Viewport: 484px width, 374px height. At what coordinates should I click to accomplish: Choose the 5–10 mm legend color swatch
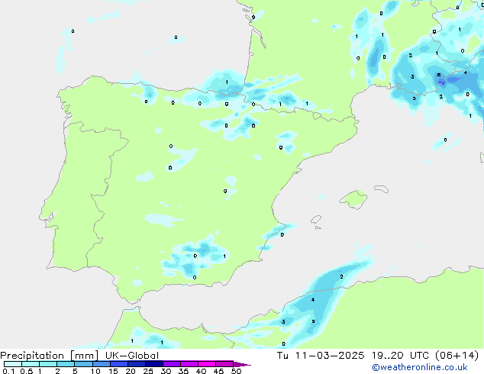tap(83, 364)
